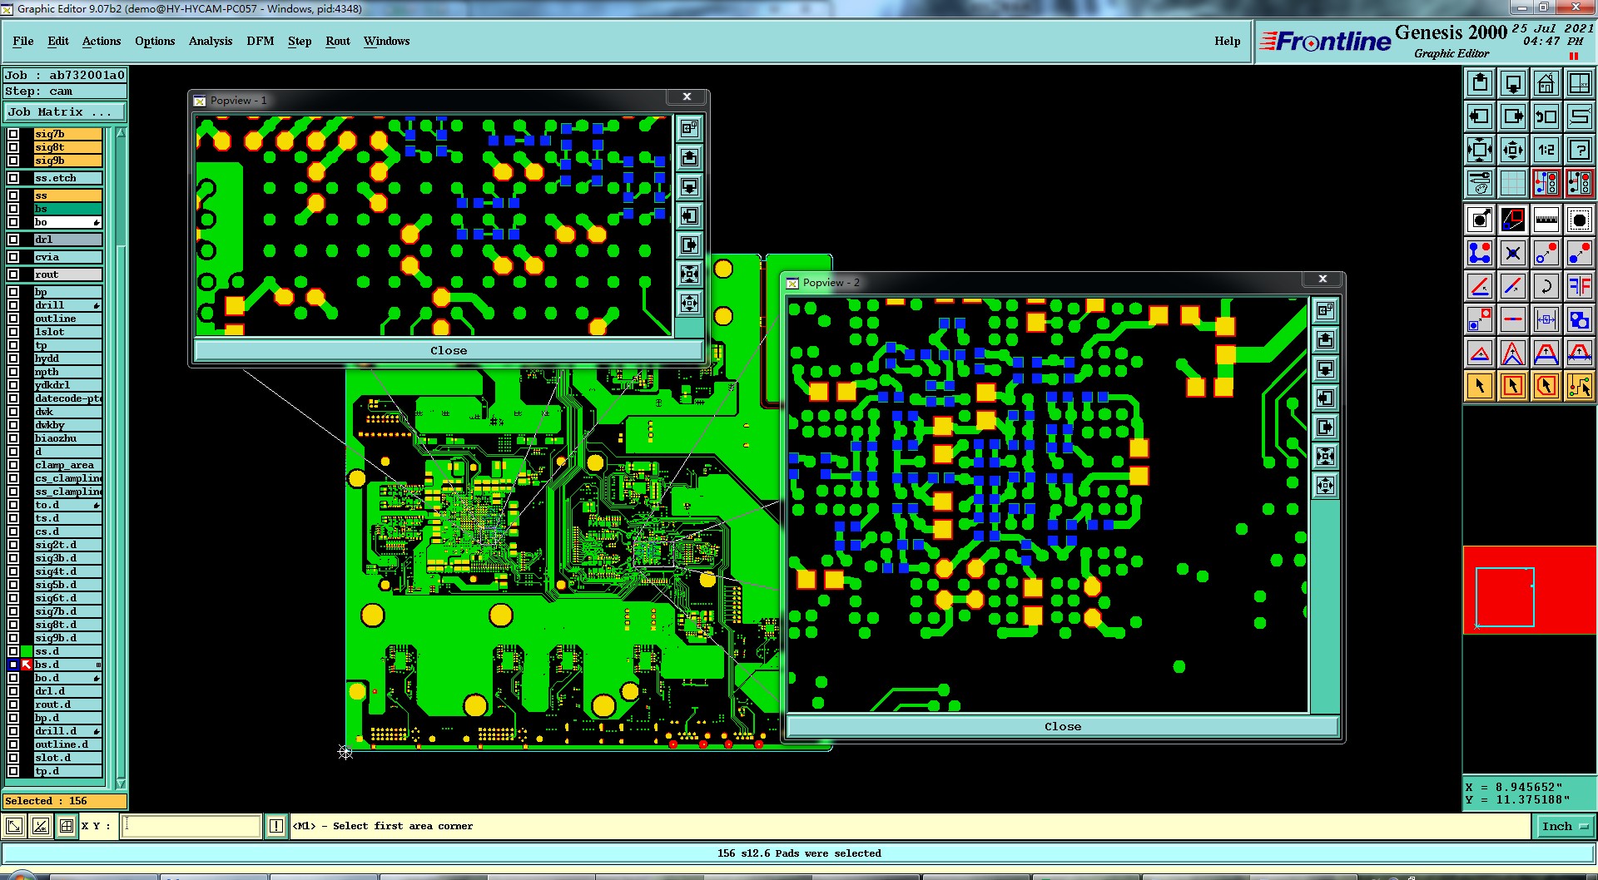Click the red board overview thumbnail

(1530, 590)
